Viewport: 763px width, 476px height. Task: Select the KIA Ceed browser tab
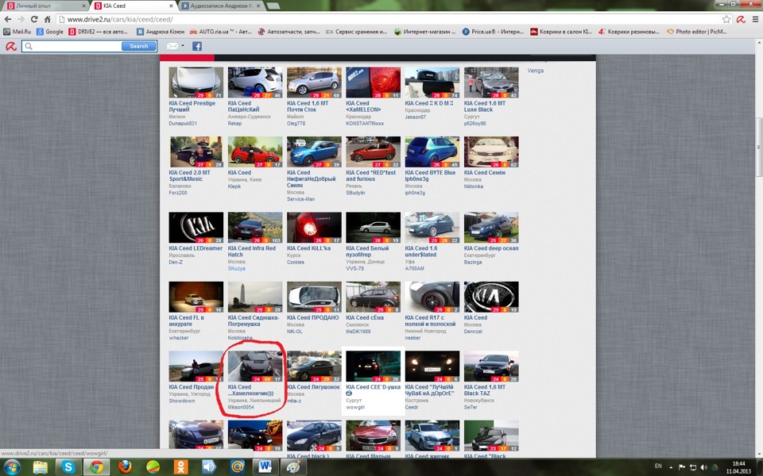(x=131, y=6)
